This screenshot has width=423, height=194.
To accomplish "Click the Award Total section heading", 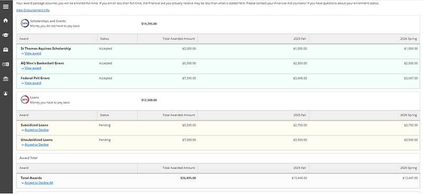I will pyautogui.click(x=29, y=158).
